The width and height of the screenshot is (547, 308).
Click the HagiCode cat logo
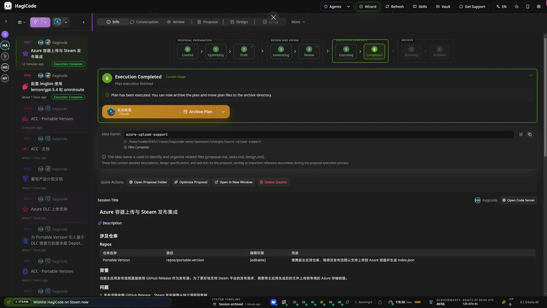8,6
